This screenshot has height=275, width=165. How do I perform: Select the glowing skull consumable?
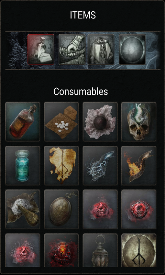[x=139, y=122]
